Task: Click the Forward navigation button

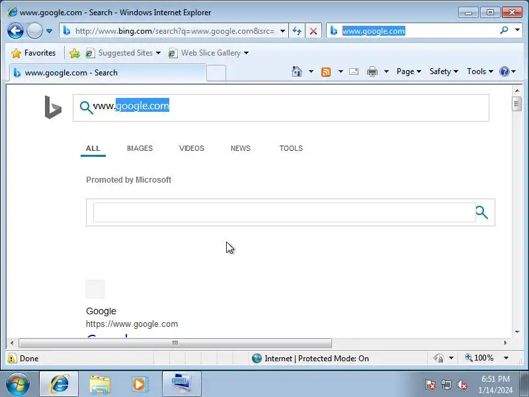Action: (34, 31)
